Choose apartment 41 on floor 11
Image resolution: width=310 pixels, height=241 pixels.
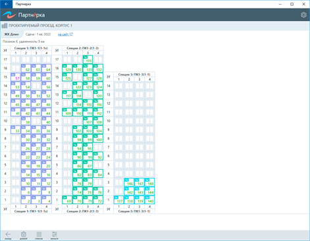(16, 112)
